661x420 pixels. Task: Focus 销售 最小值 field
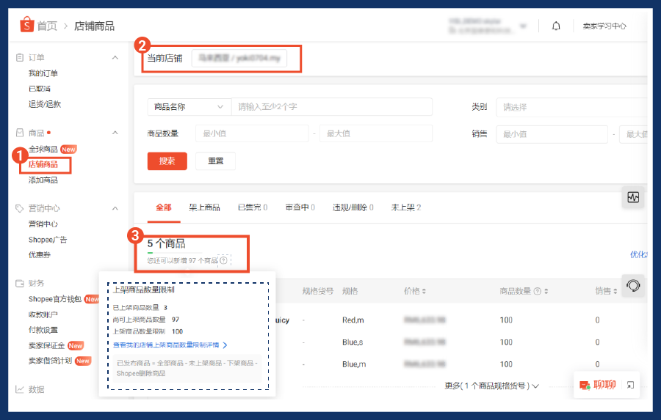tap(552, 134)
